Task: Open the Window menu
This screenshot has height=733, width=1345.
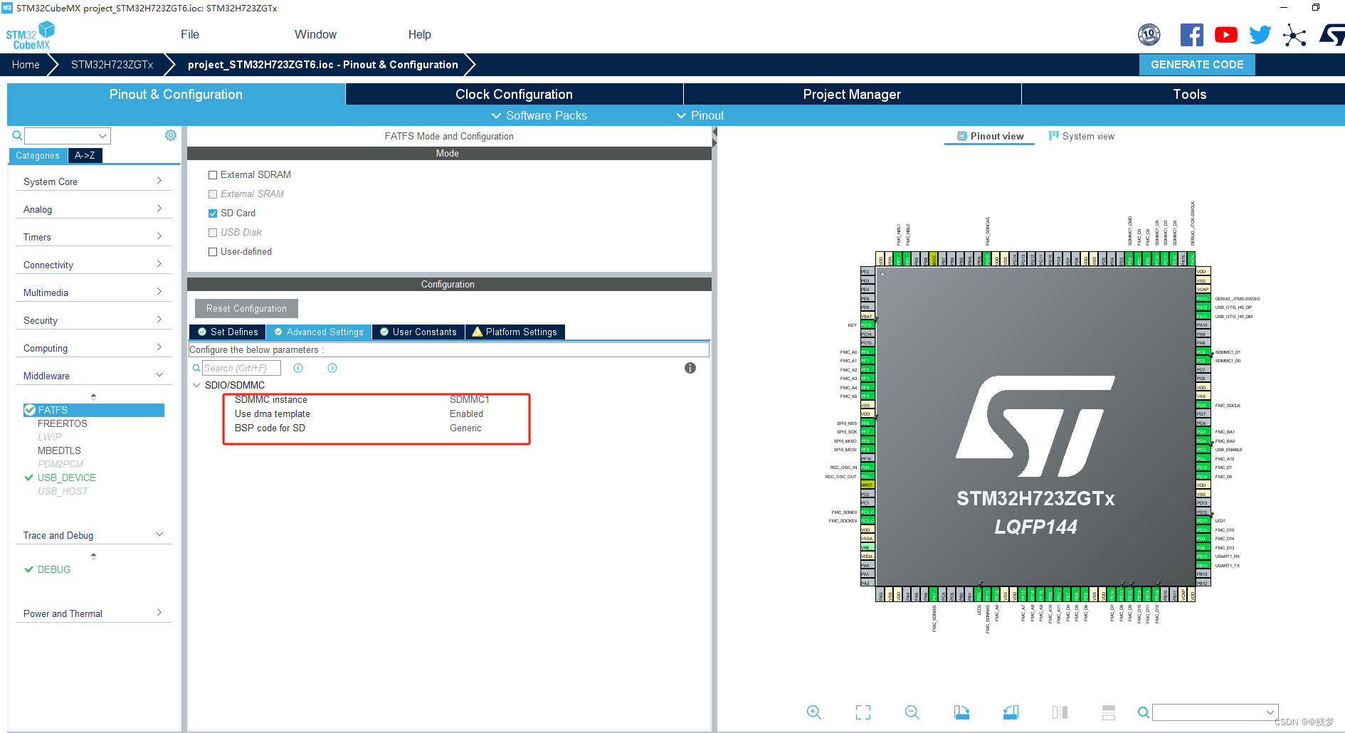Action: [315, 34]
